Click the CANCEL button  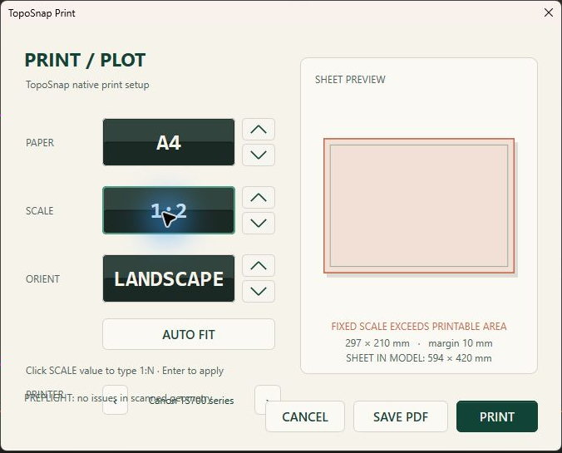pos(305,416)
